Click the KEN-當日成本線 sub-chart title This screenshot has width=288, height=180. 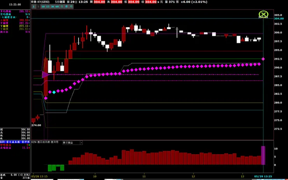(x=45, y=142)
